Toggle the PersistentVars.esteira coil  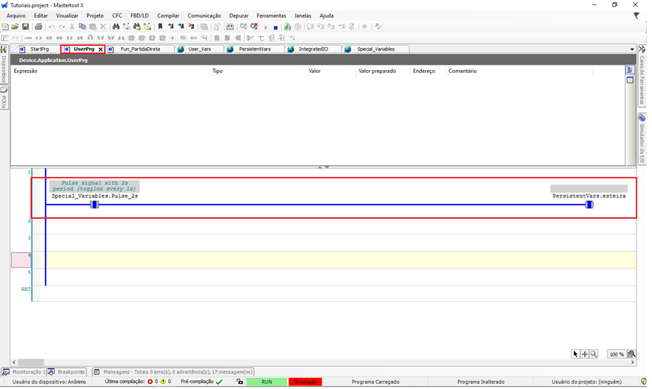[589, 205]
